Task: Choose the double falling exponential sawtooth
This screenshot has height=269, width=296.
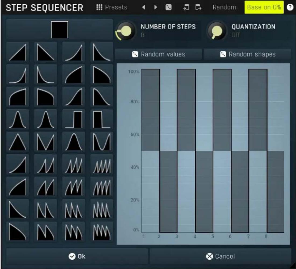Action: pos(45,209)
